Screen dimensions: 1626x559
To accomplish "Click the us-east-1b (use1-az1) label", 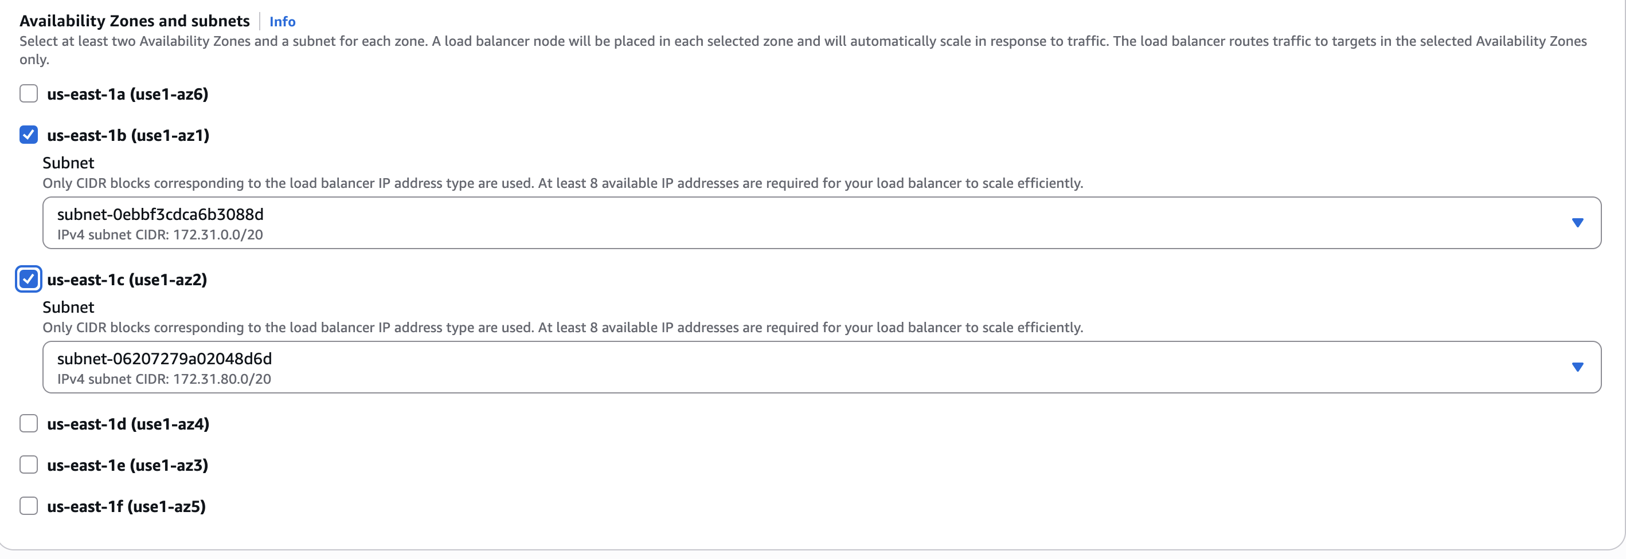I will (x=128, y=135).
